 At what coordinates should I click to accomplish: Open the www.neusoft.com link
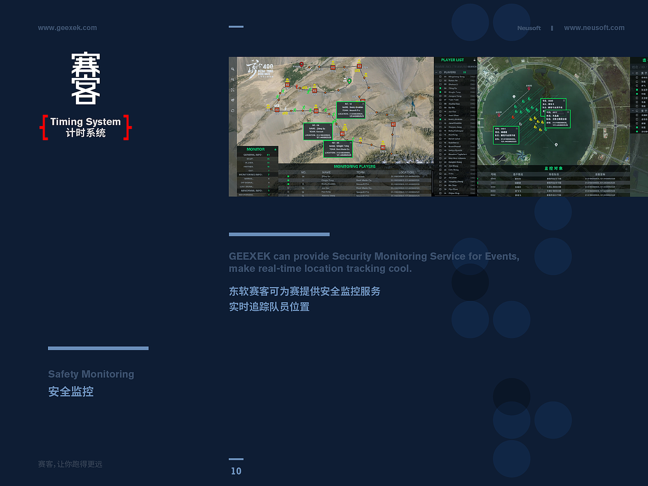point(594,28)
